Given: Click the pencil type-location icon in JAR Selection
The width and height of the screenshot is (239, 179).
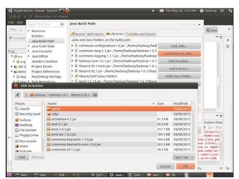Looking at the screenshot, I should click(18, 95).
